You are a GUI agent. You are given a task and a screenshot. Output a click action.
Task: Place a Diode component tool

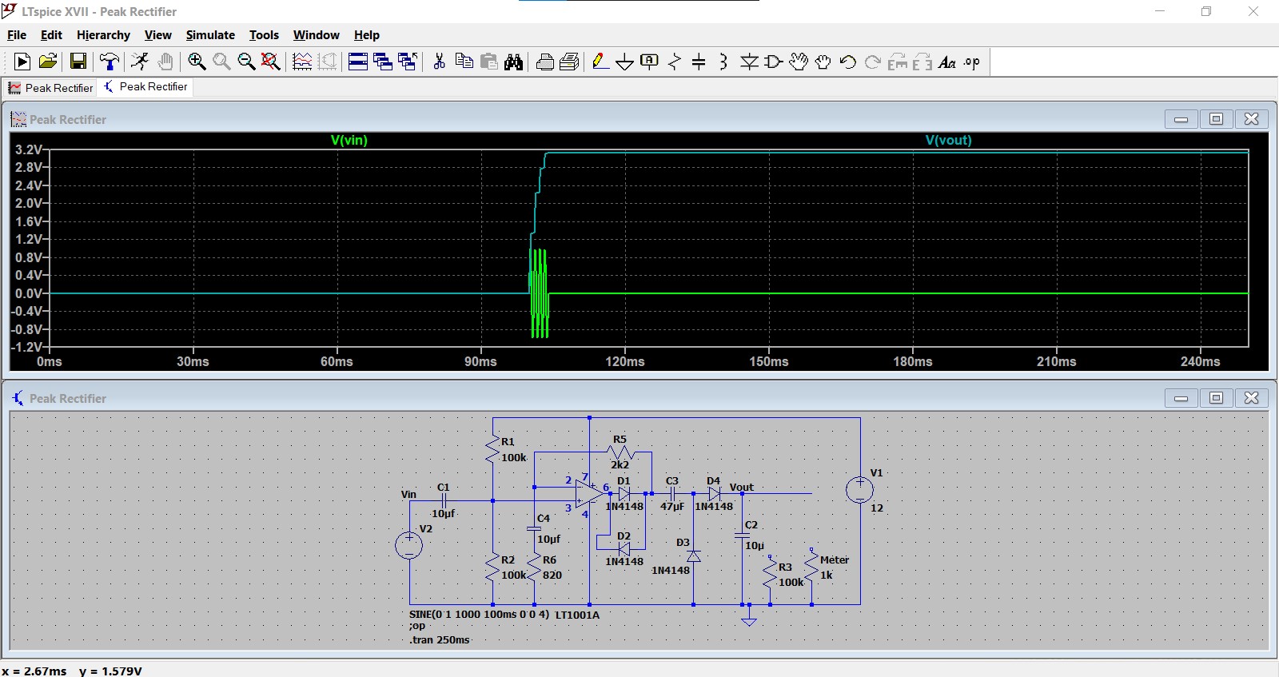coord(749,62)
